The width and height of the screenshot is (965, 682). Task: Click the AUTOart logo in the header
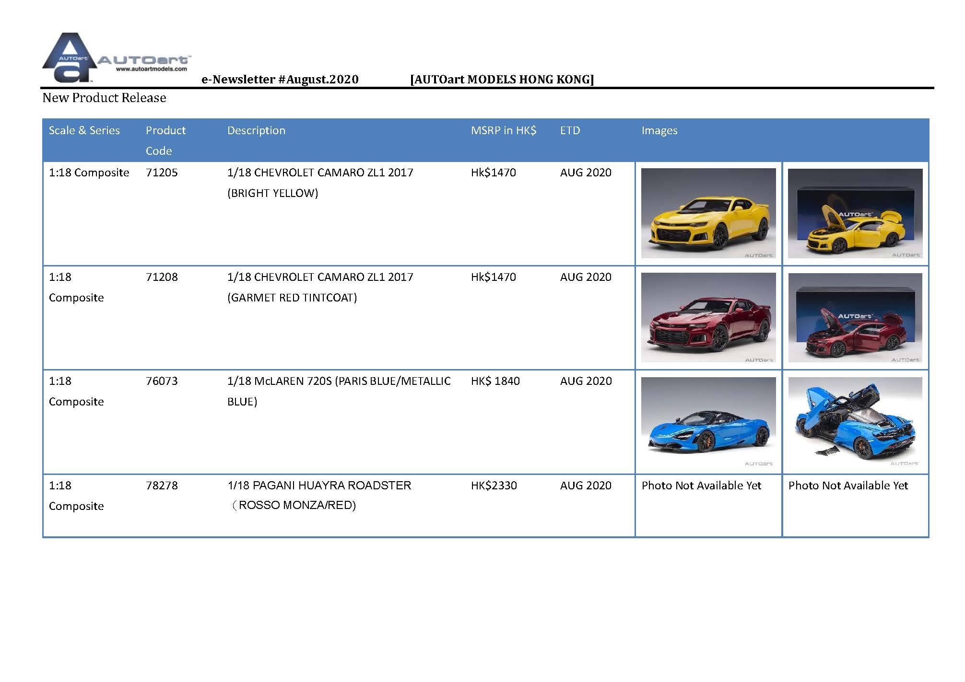117,58
